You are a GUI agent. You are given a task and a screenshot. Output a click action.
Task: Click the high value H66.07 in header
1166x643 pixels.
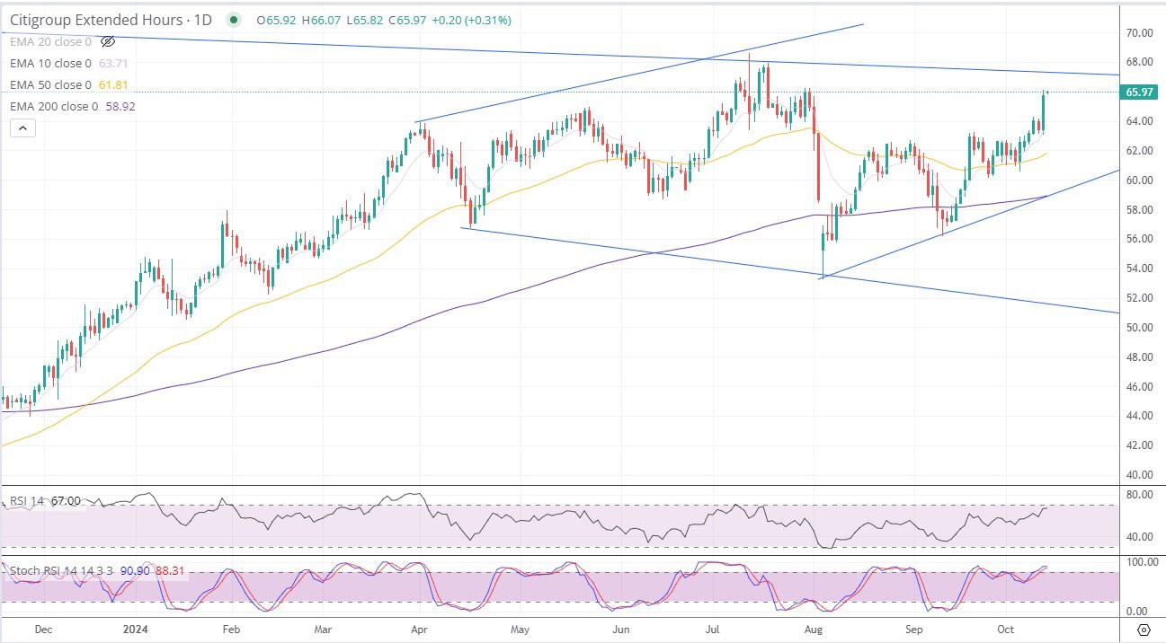click(320, 20)
